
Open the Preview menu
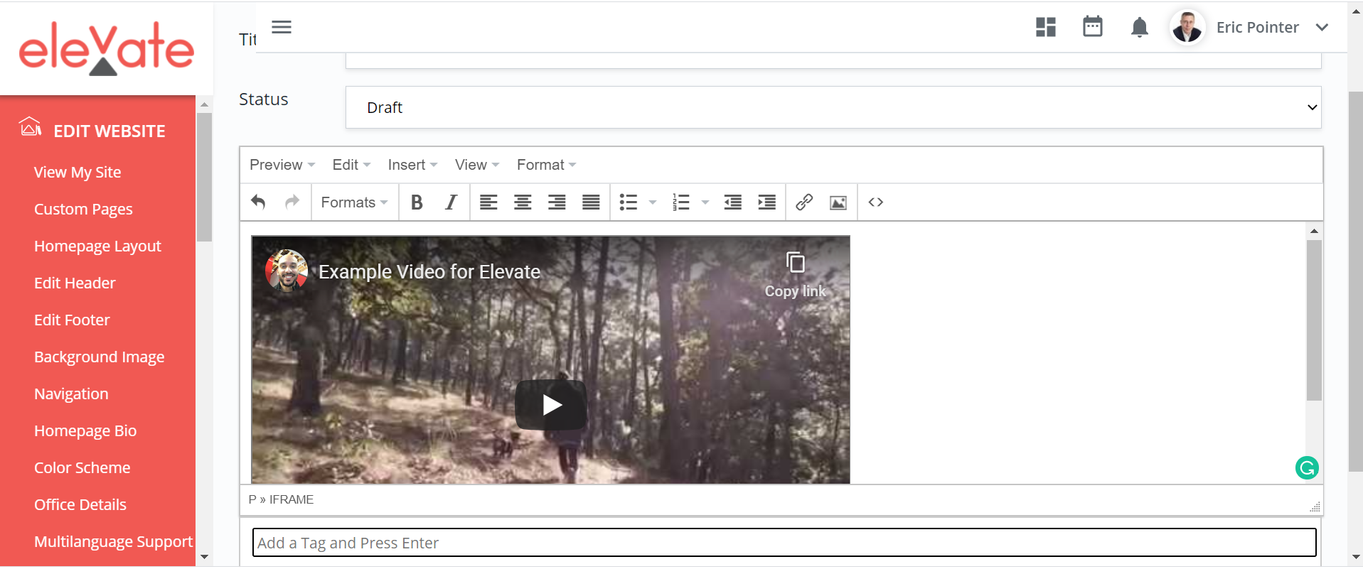pyautogui.click(x=282, y=165)
